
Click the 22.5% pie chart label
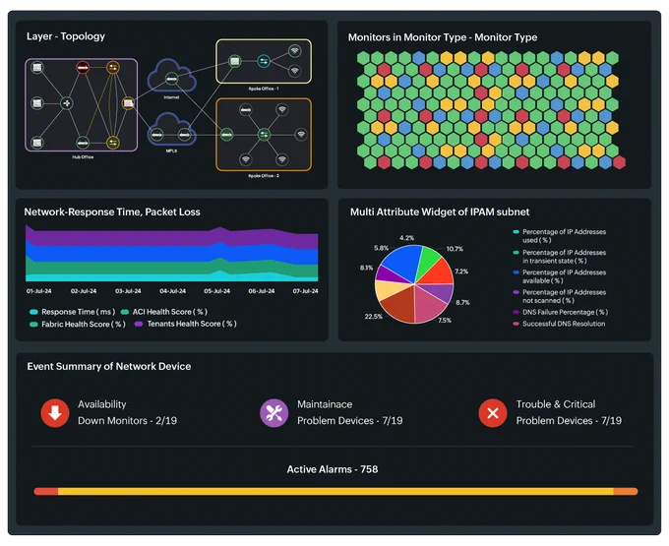point(373,317)
